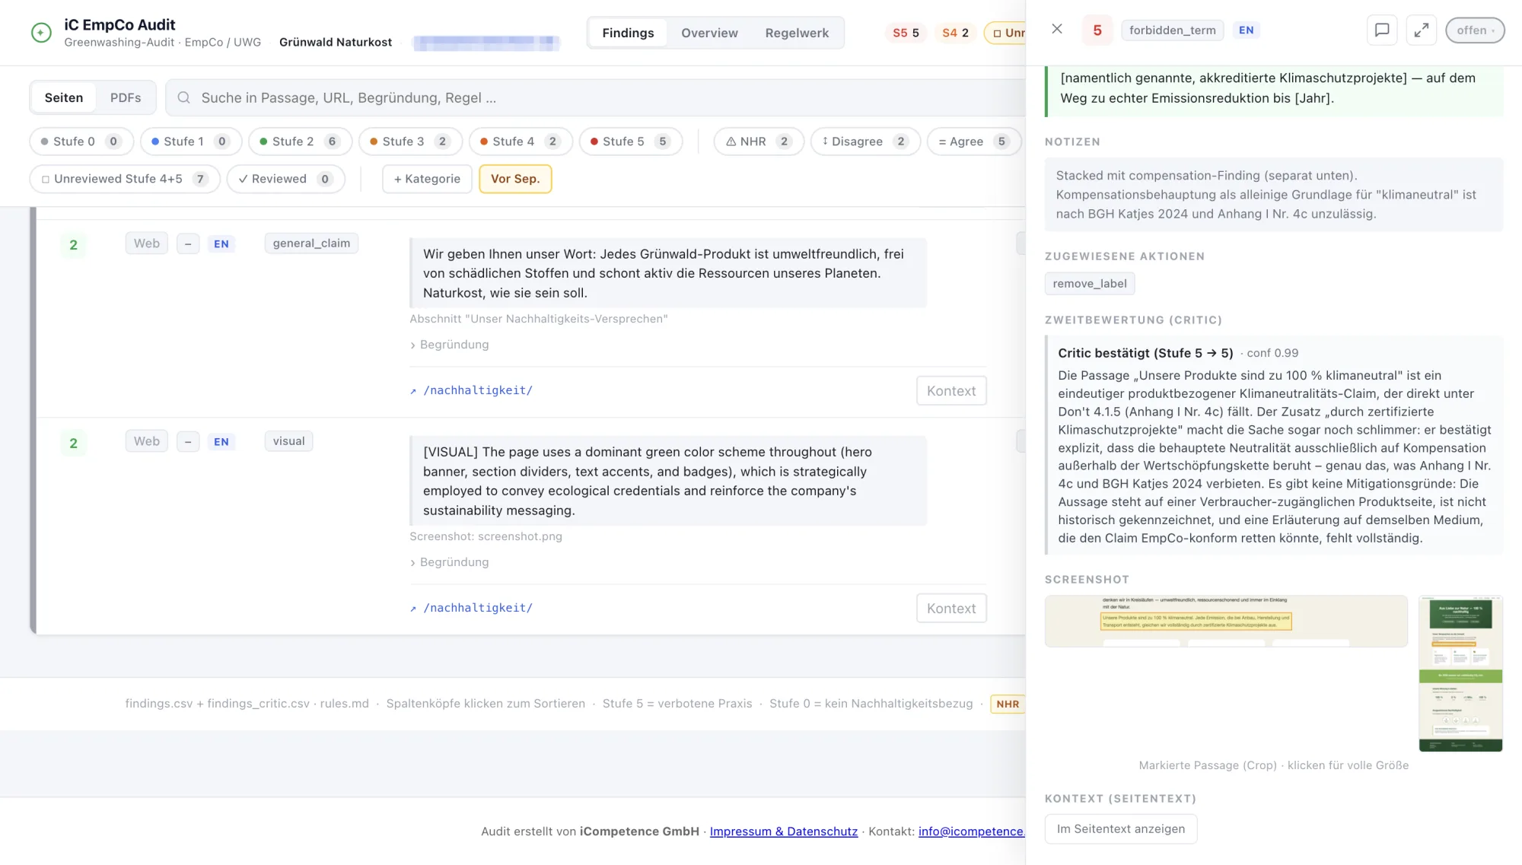The width and height of the screenshot is (1522, 865).
Task: Toggle the Agree filter chip
Action: 973,142
